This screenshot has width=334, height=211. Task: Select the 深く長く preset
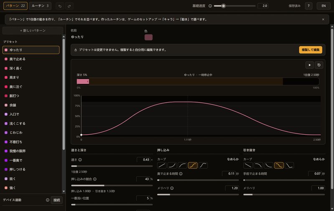[x=31, y=68]
